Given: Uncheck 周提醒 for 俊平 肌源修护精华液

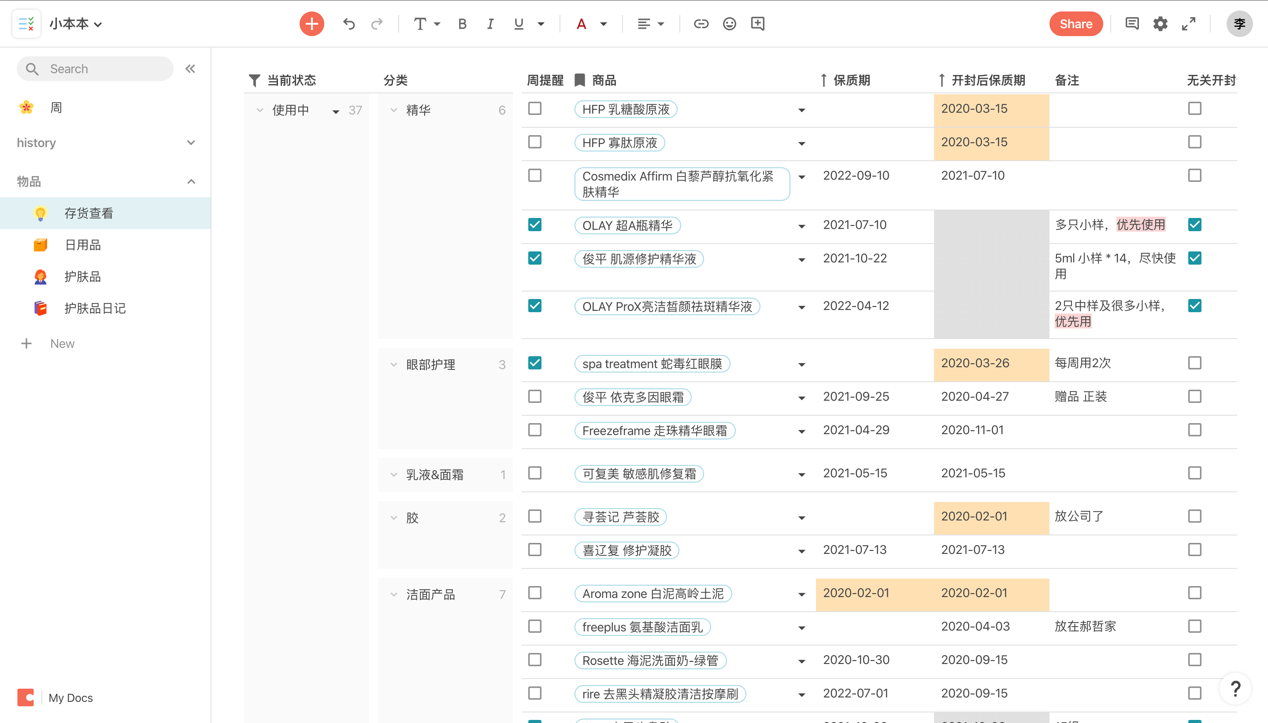Looking at the screenshot, I should coord(534,258).
